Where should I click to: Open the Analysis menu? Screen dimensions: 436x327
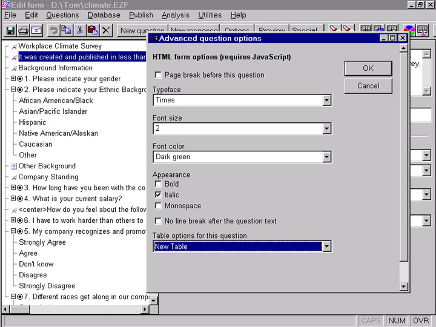tap(176, 15)
